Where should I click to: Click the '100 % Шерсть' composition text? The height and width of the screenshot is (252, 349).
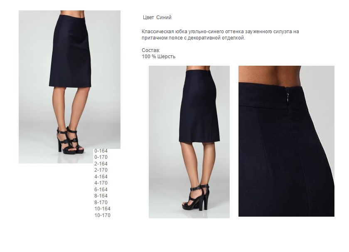158,57
